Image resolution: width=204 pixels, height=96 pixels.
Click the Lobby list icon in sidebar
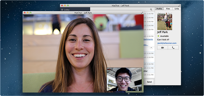[x=62, y=10]
